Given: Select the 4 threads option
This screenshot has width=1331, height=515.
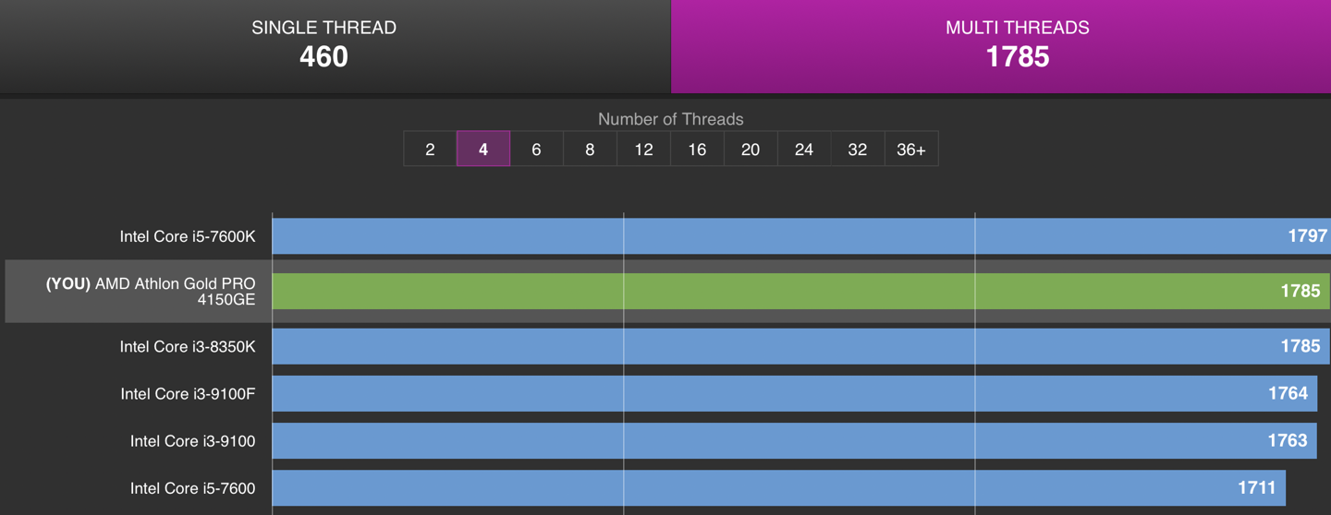Looking at the screenshot, I should pos(483,150).
